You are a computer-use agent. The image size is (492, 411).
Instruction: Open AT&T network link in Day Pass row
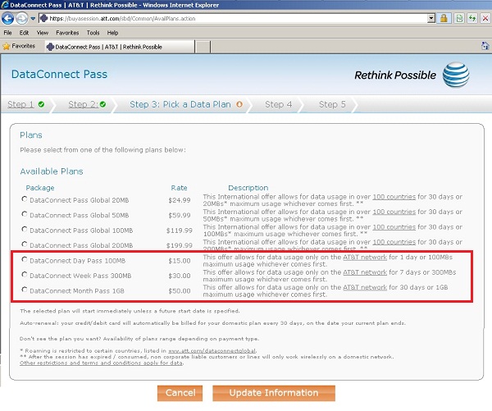[365, 257]
